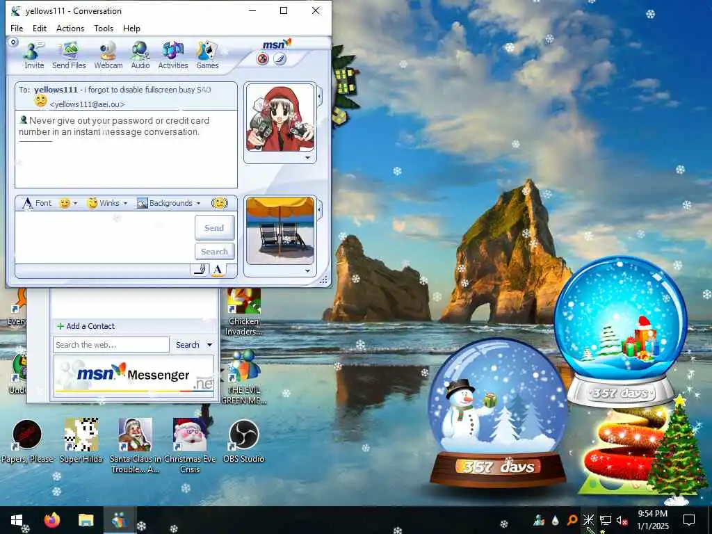
Task: Click the Search button in the conversation window
Action: click(x=214, y=251)
